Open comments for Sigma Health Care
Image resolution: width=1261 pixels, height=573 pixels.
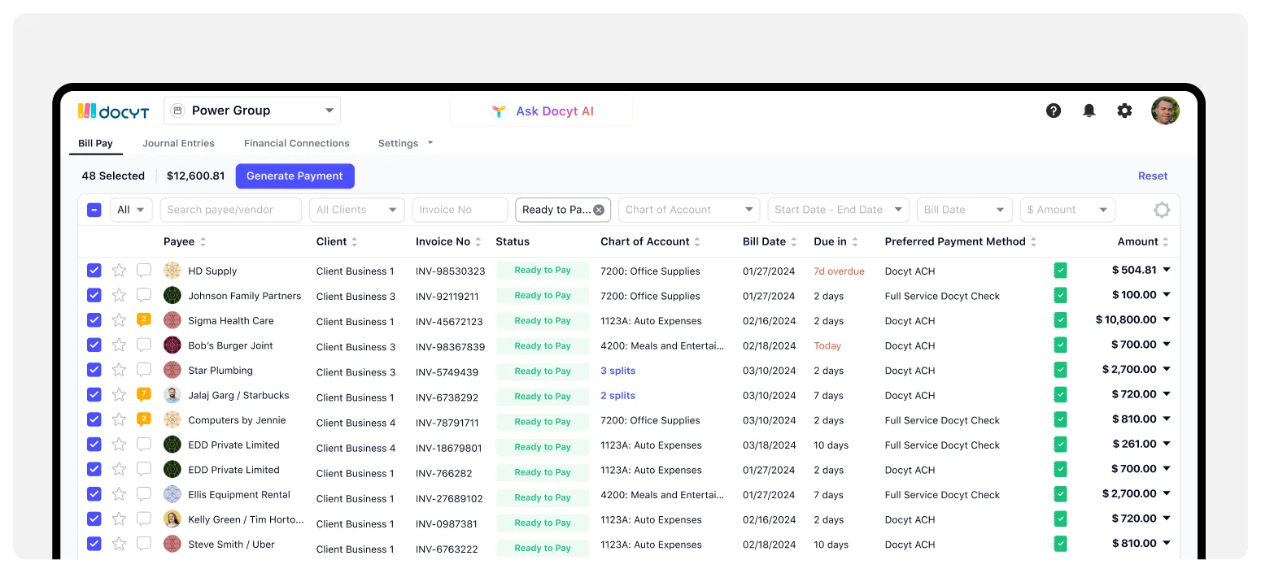coord(144,320)
